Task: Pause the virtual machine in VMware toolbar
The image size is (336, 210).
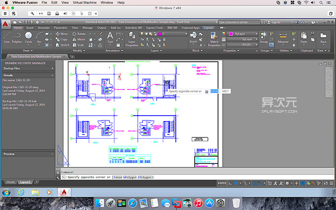Action: (5, 13)
